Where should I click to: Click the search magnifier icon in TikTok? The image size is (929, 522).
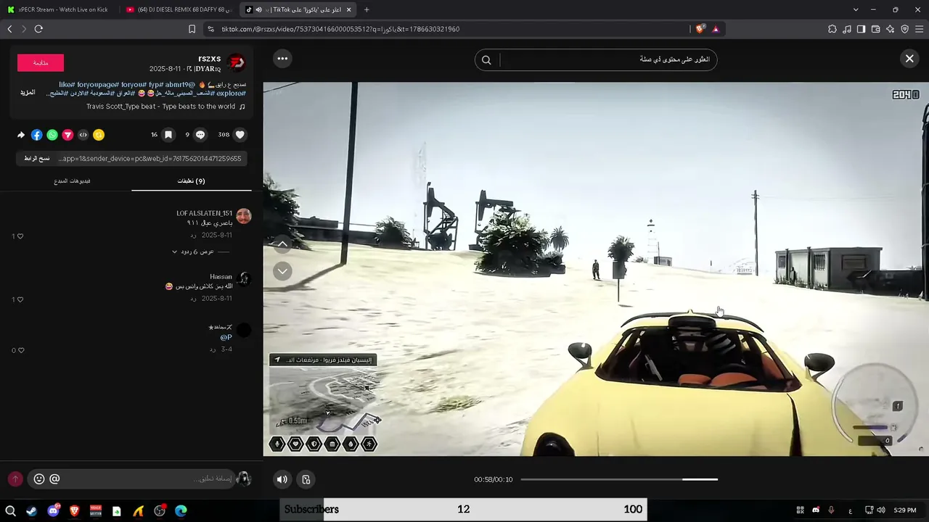tap(486, 60)
